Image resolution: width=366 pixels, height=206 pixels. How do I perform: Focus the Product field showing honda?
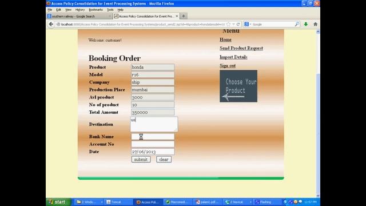coord(153,67)
